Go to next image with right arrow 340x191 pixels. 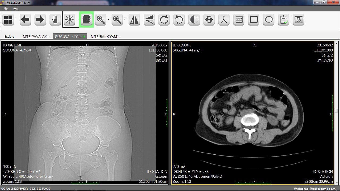(40, 20)
